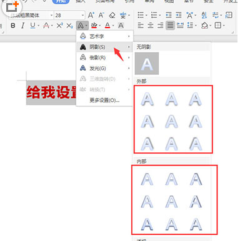The image size is (245, 241).
Task: Open the 阴影(S) shadow submenu
Action: pos(104,47)
